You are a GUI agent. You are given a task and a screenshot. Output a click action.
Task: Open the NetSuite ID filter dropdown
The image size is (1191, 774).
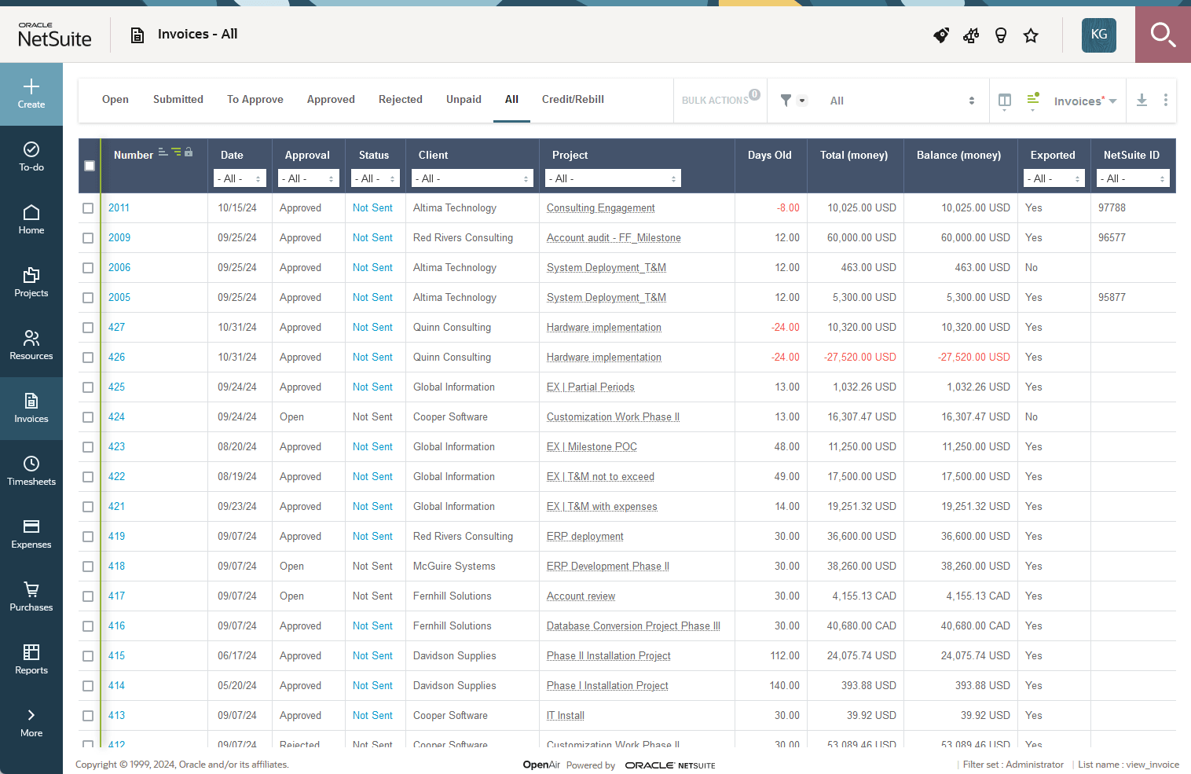[1133, 178]
